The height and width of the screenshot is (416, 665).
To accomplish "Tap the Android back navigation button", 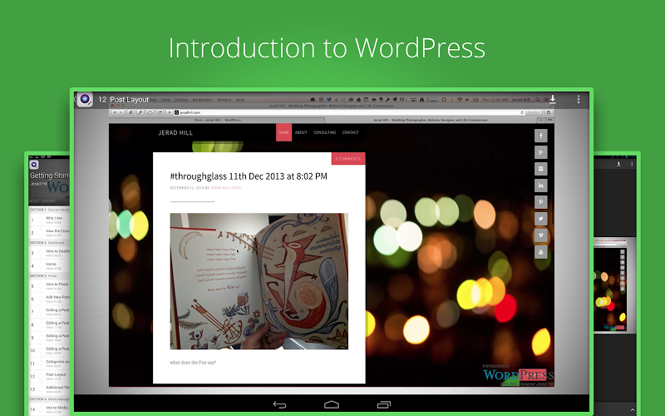I will point(279,404).
